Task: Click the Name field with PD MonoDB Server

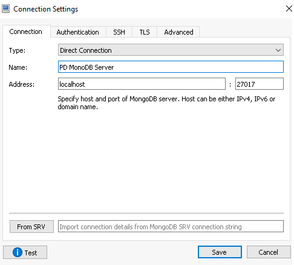Action: (171, 67)
